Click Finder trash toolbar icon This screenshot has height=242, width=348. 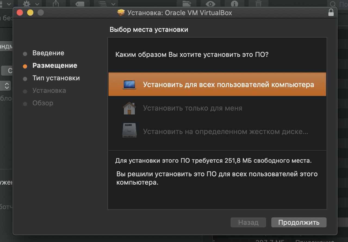click(x=258, y=4)
